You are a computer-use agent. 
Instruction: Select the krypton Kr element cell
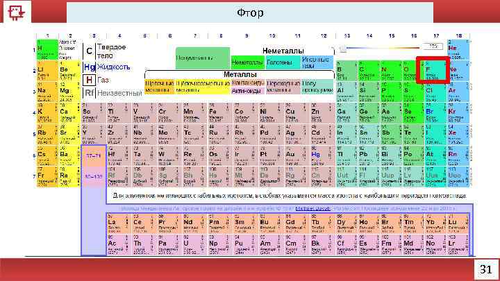(458, 113)
